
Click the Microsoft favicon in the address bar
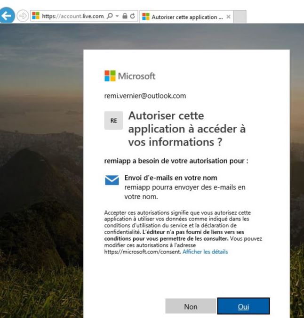click(x=36, y=16)
